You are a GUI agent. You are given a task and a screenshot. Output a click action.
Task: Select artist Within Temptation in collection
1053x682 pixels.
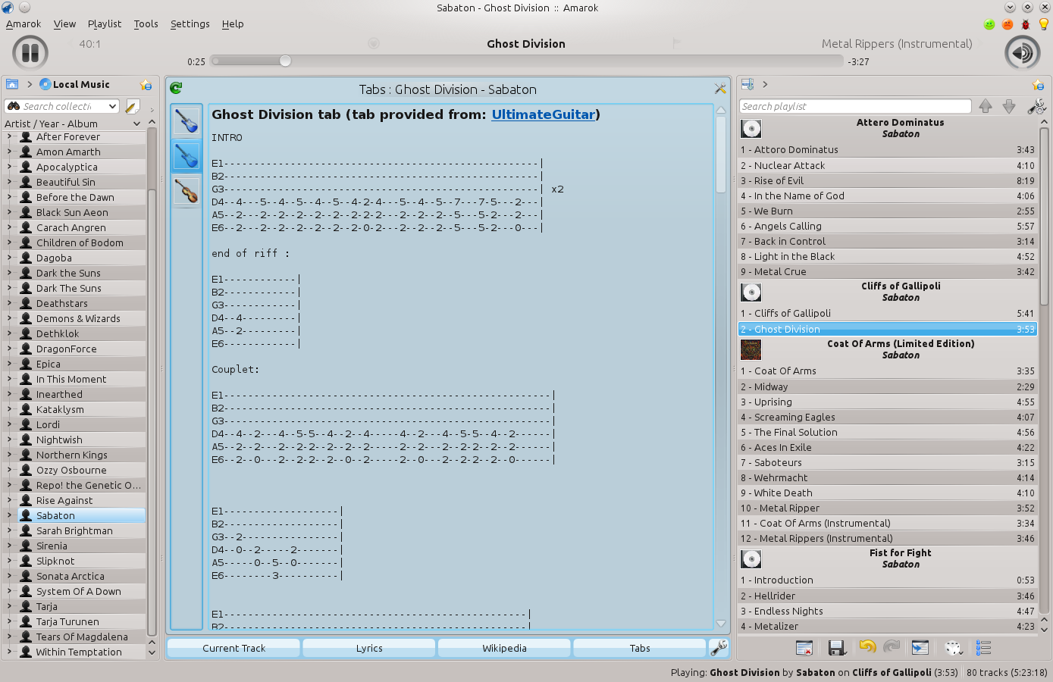pyautogui.click(x=79, y=652)
